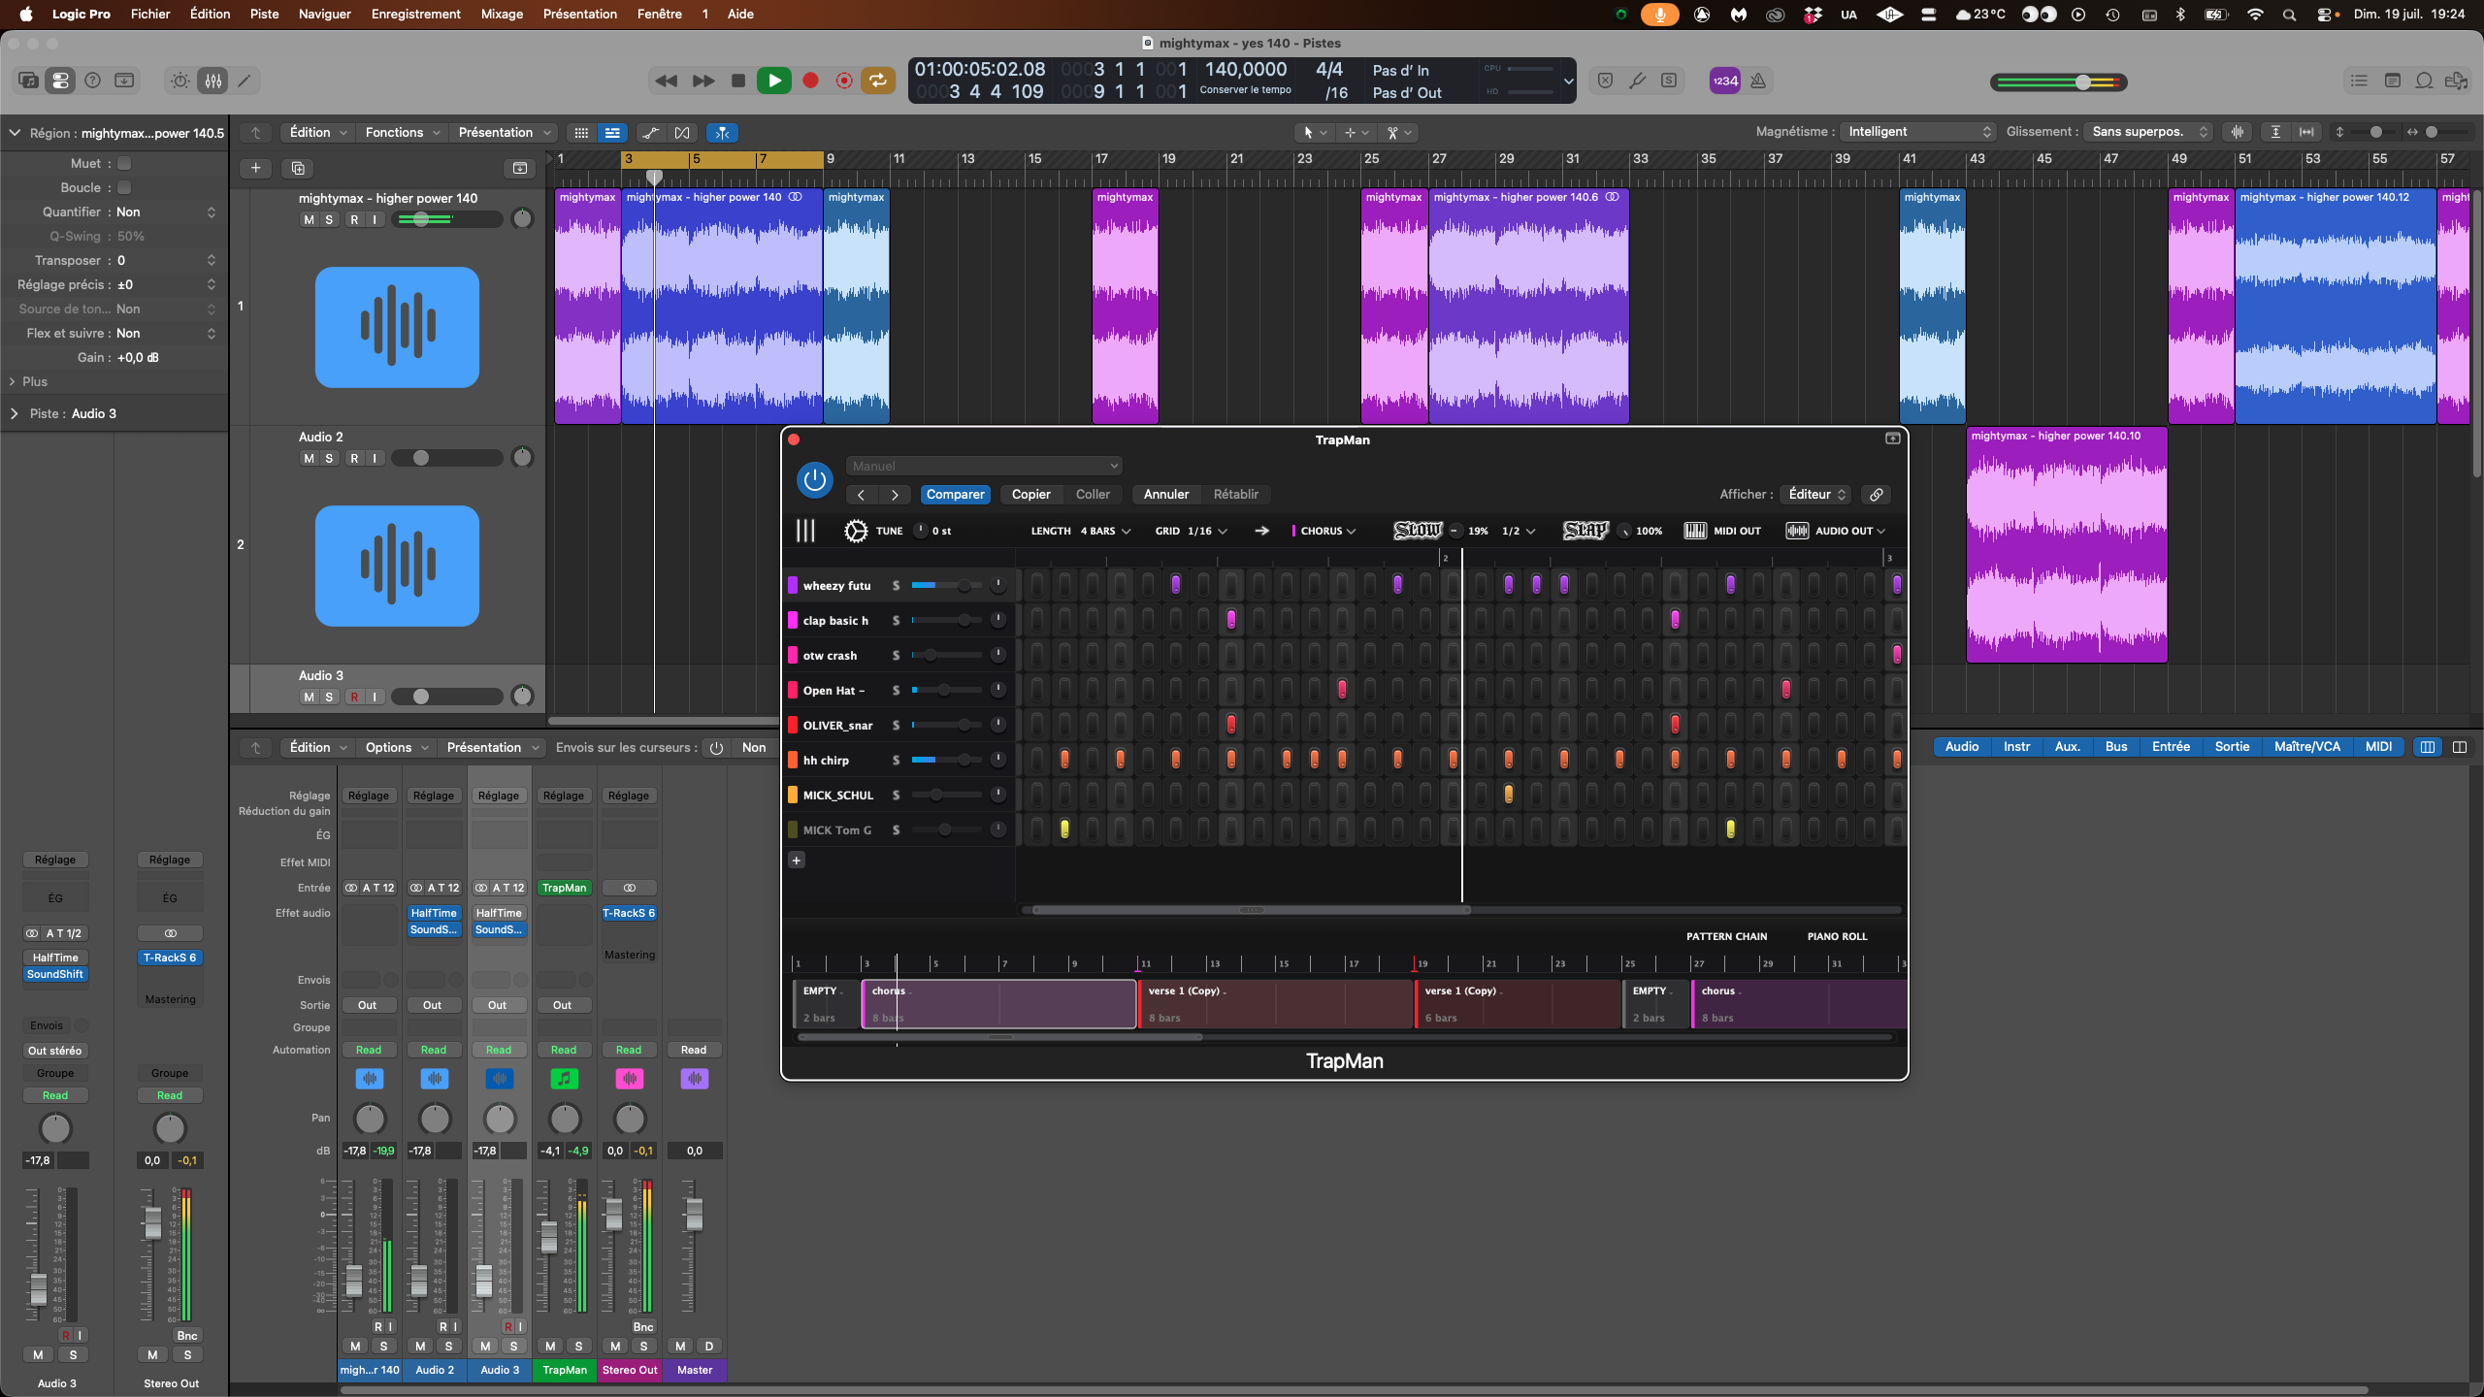2484x1397 pixels.
Task: Click the MIDI OUT button in TrapMan
Action: (x=1722, y=531)
